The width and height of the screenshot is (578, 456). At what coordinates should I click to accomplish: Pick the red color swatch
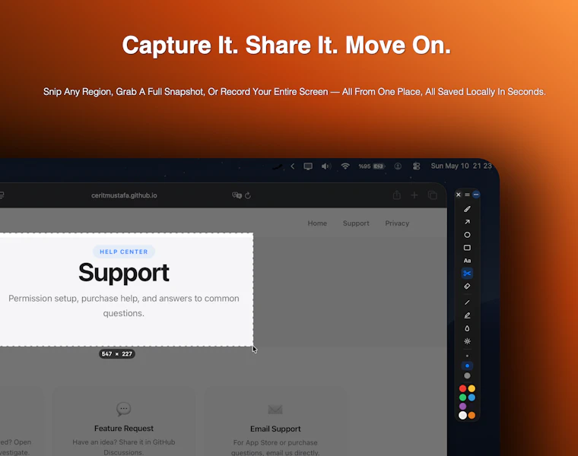pos(462,388)
